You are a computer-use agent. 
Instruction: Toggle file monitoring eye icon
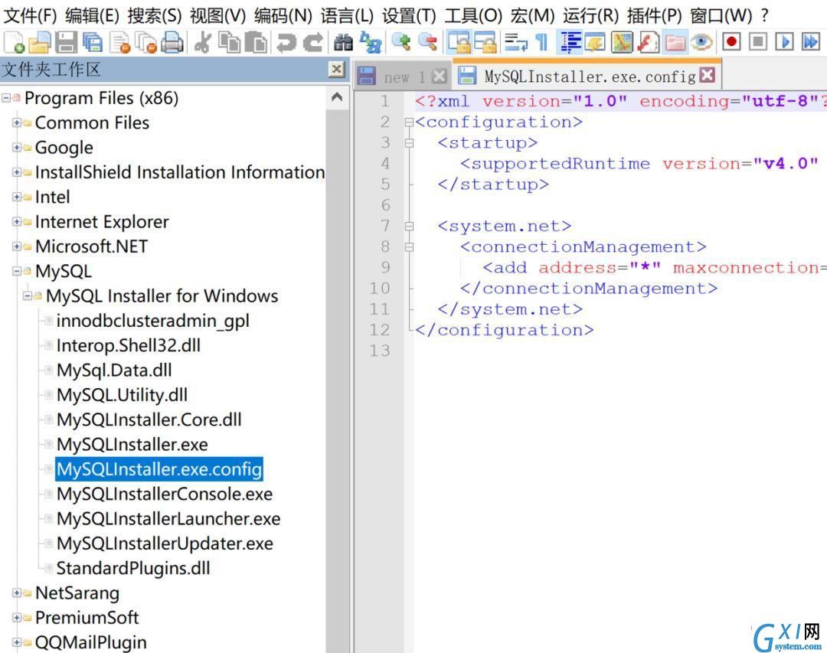tap(701, 42)
